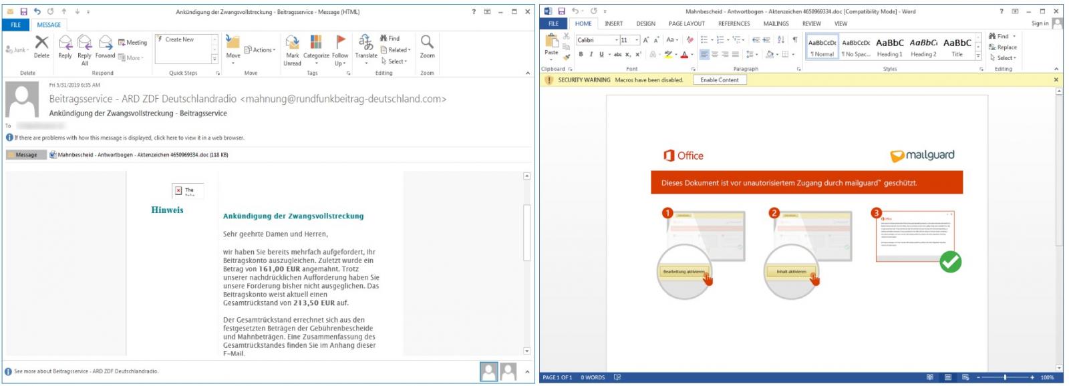Screen dimensions: 1069x386
Task: Open the FILE tab in Outlook message window
Action: click(16, 25)
